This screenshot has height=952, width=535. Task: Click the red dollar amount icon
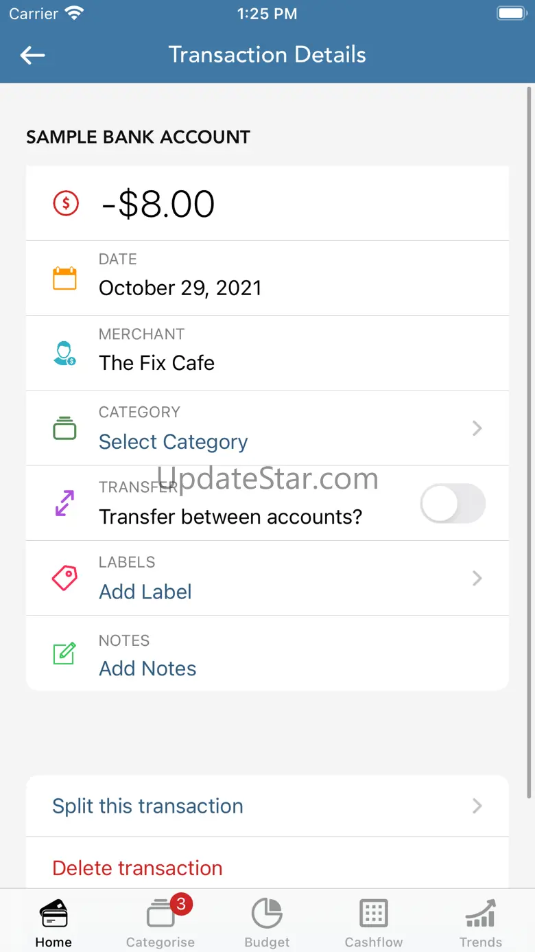point(66,203)
